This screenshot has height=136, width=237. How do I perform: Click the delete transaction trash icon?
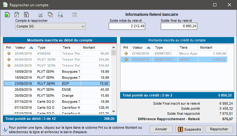[26, 15]
